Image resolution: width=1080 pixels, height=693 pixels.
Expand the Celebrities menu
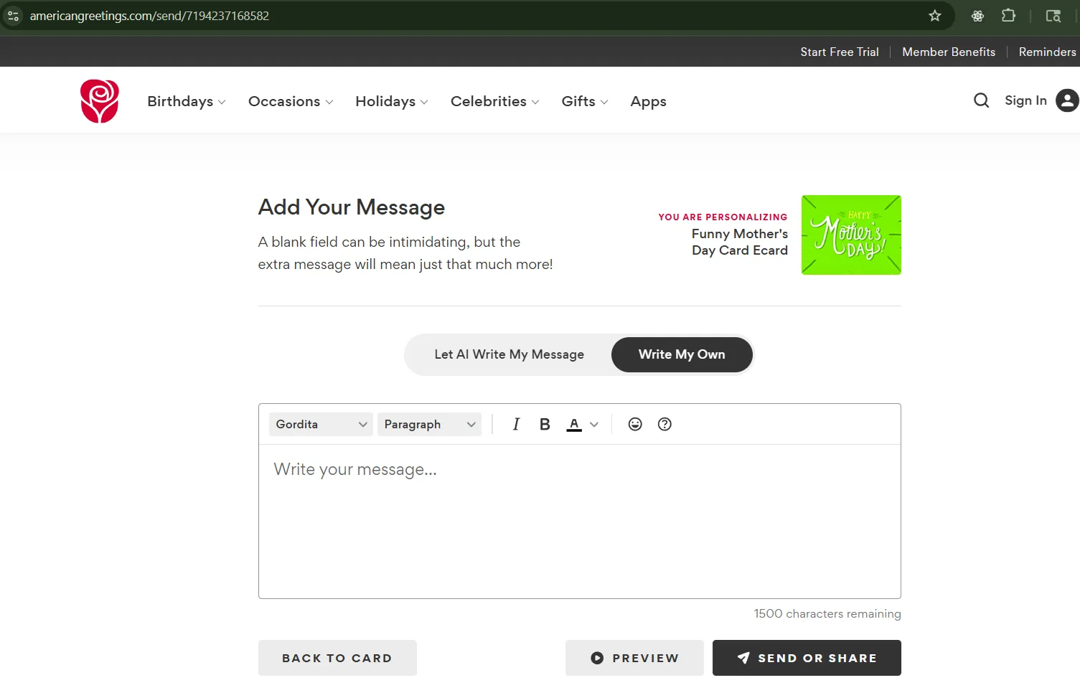pos(495,101)
